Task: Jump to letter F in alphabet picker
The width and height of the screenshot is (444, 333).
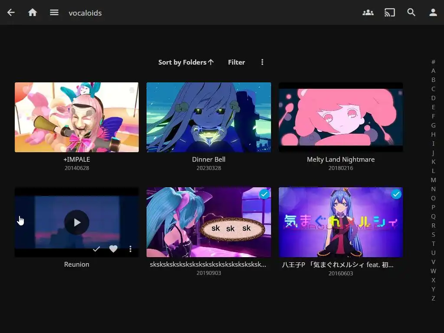Action: point(433,116)
